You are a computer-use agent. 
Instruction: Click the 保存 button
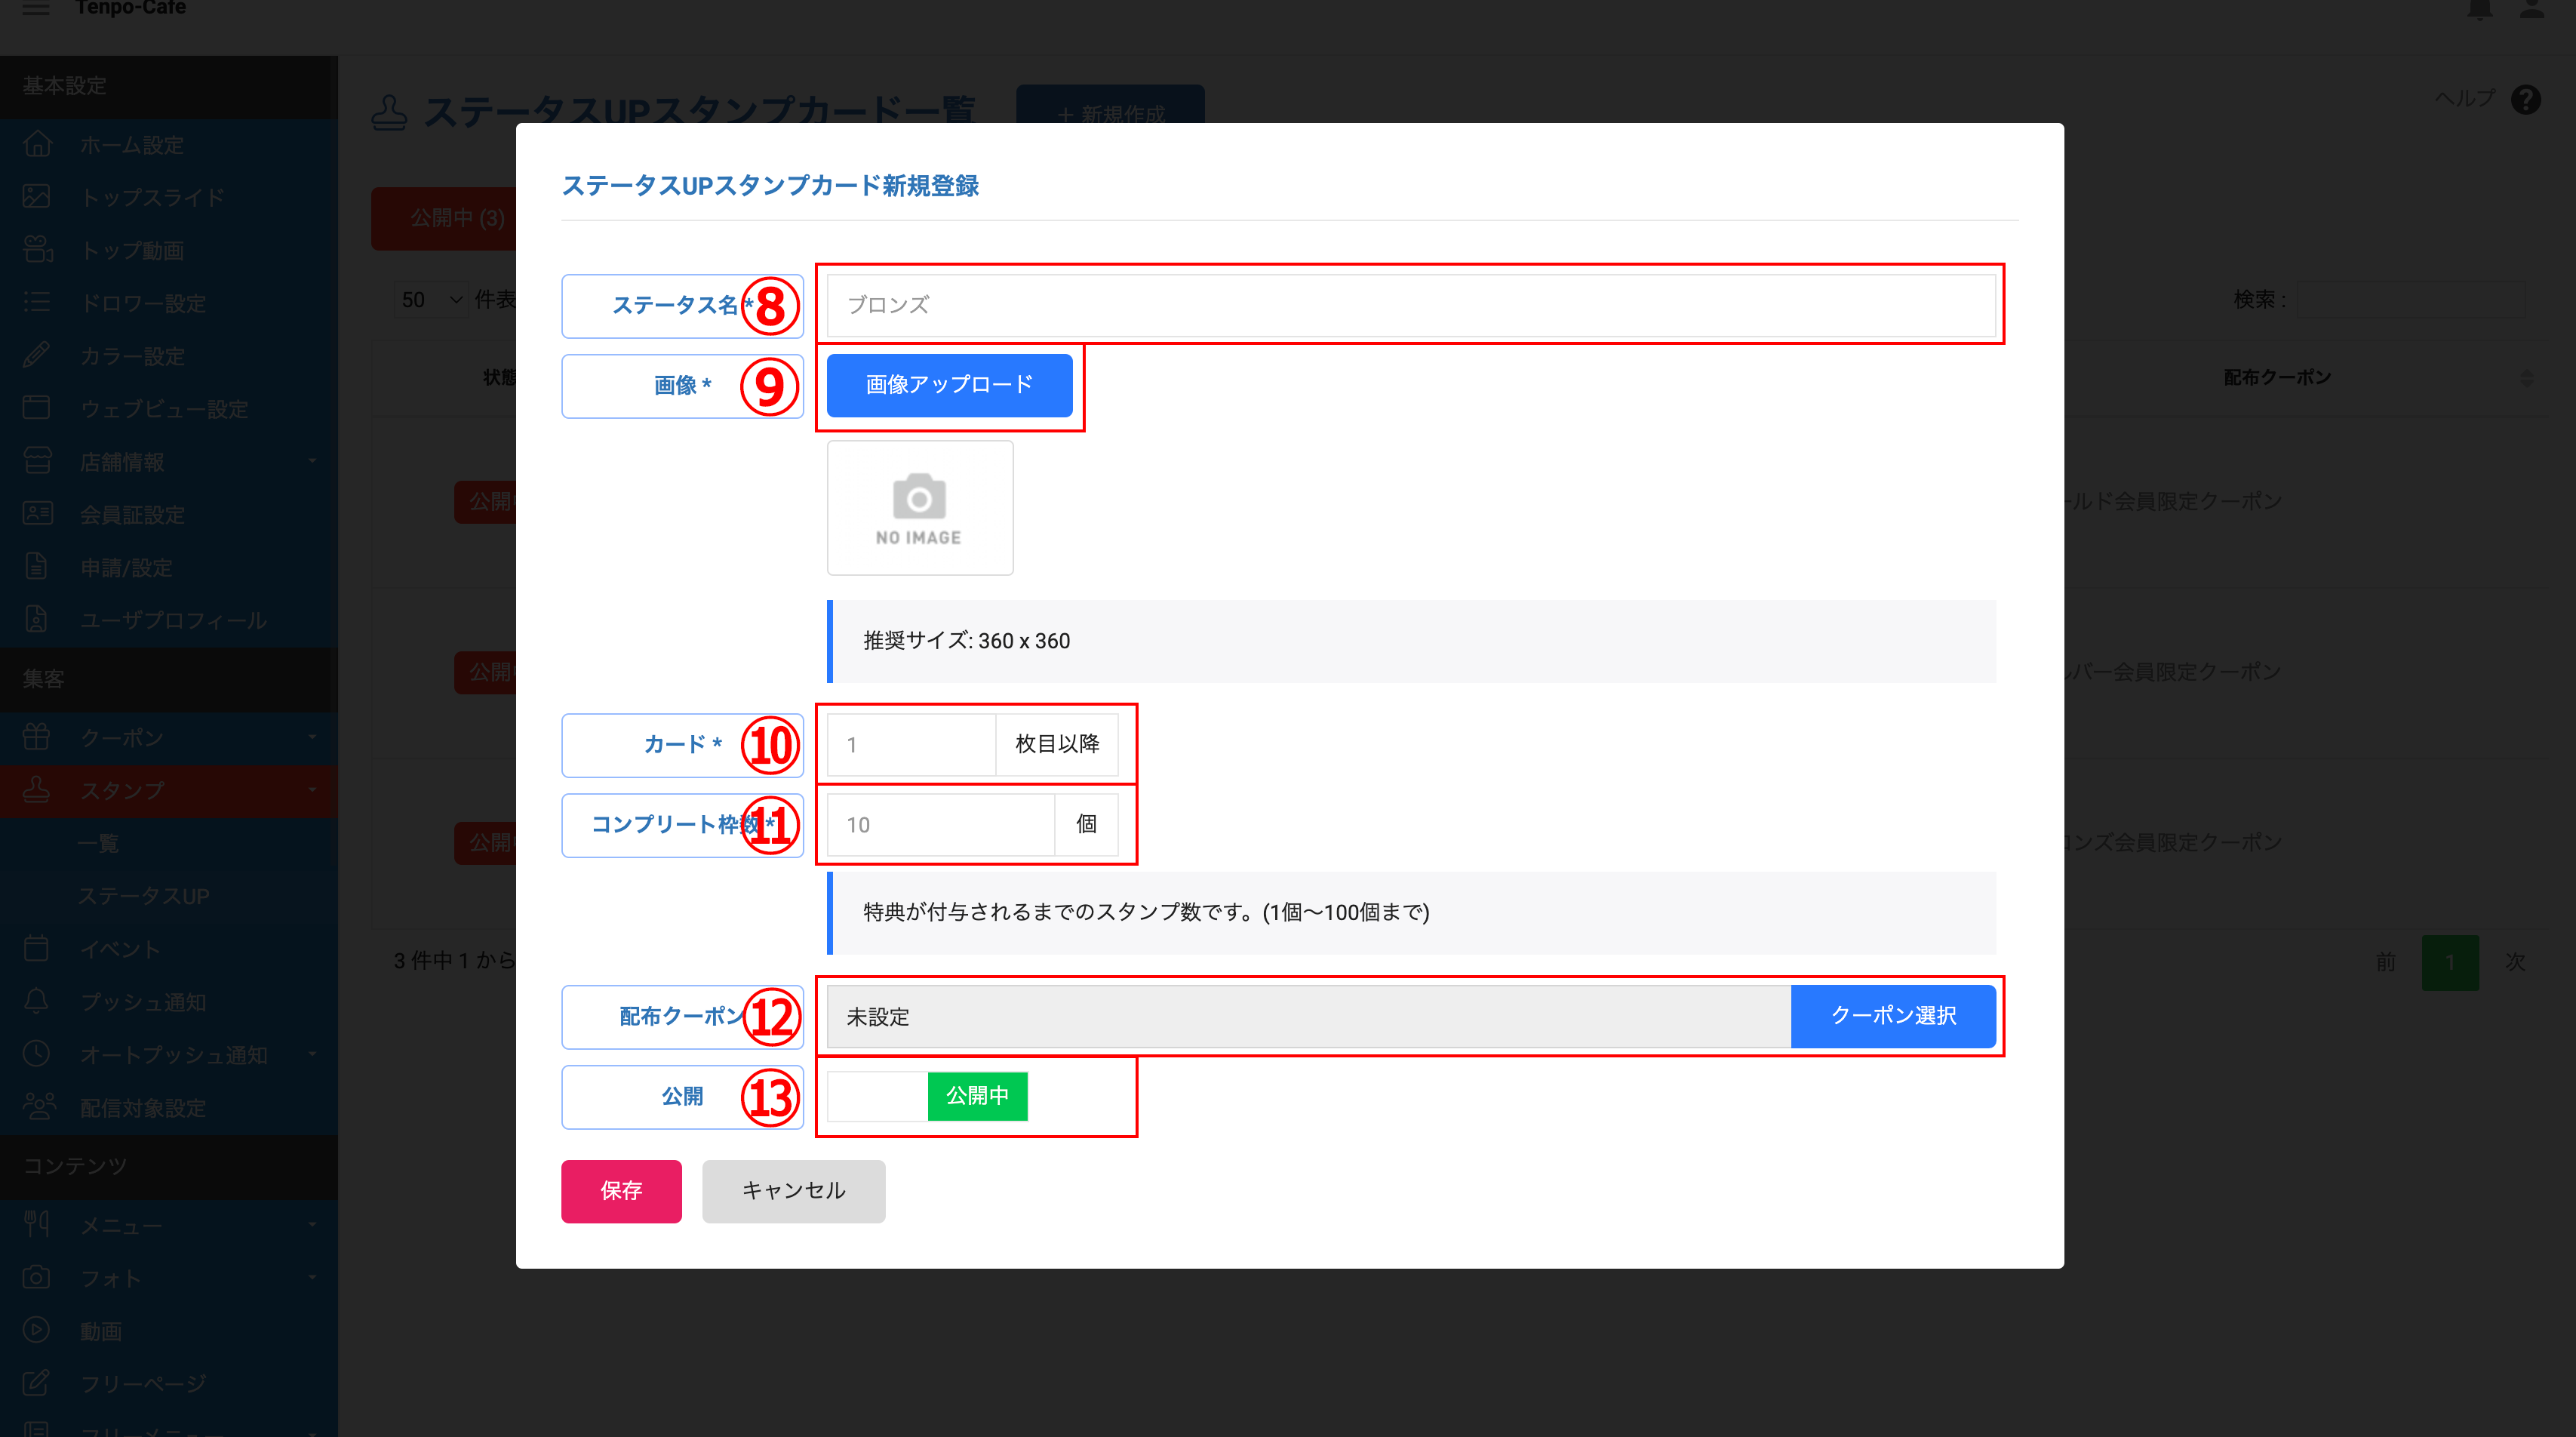pyautogui.click(x=621, y=1191)
